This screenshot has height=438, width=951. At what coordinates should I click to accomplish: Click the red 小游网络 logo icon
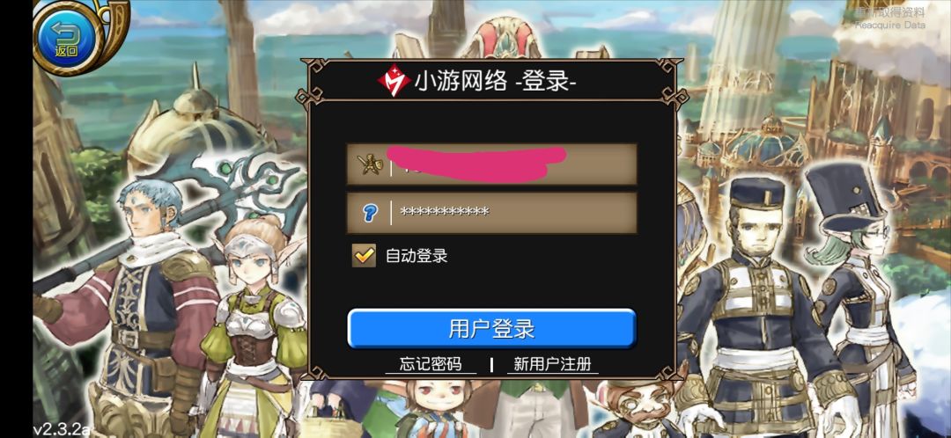394,81
